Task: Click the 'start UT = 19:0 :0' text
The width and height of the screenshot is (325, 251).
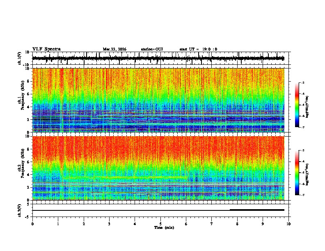Action: 198,49
